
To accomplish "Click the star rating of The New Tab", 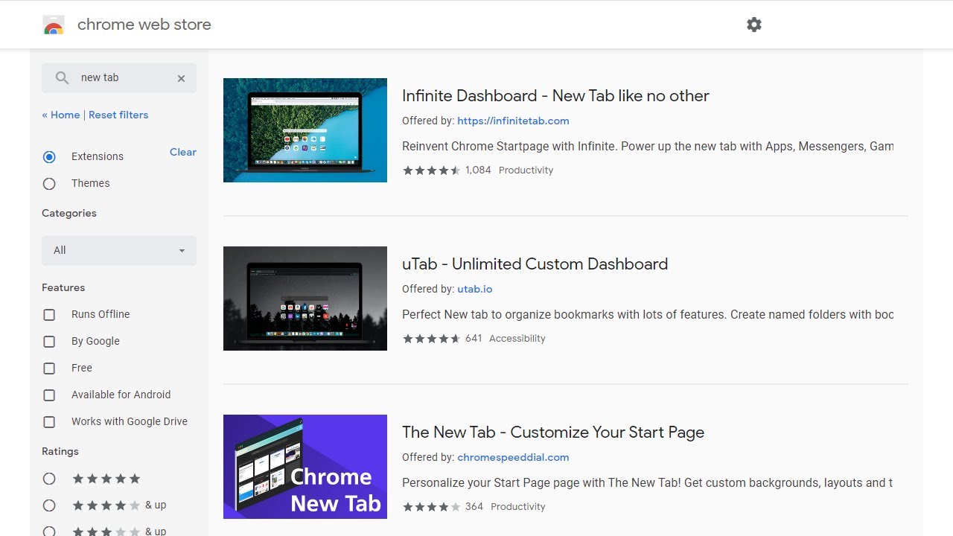I will (x=432, y=507).
